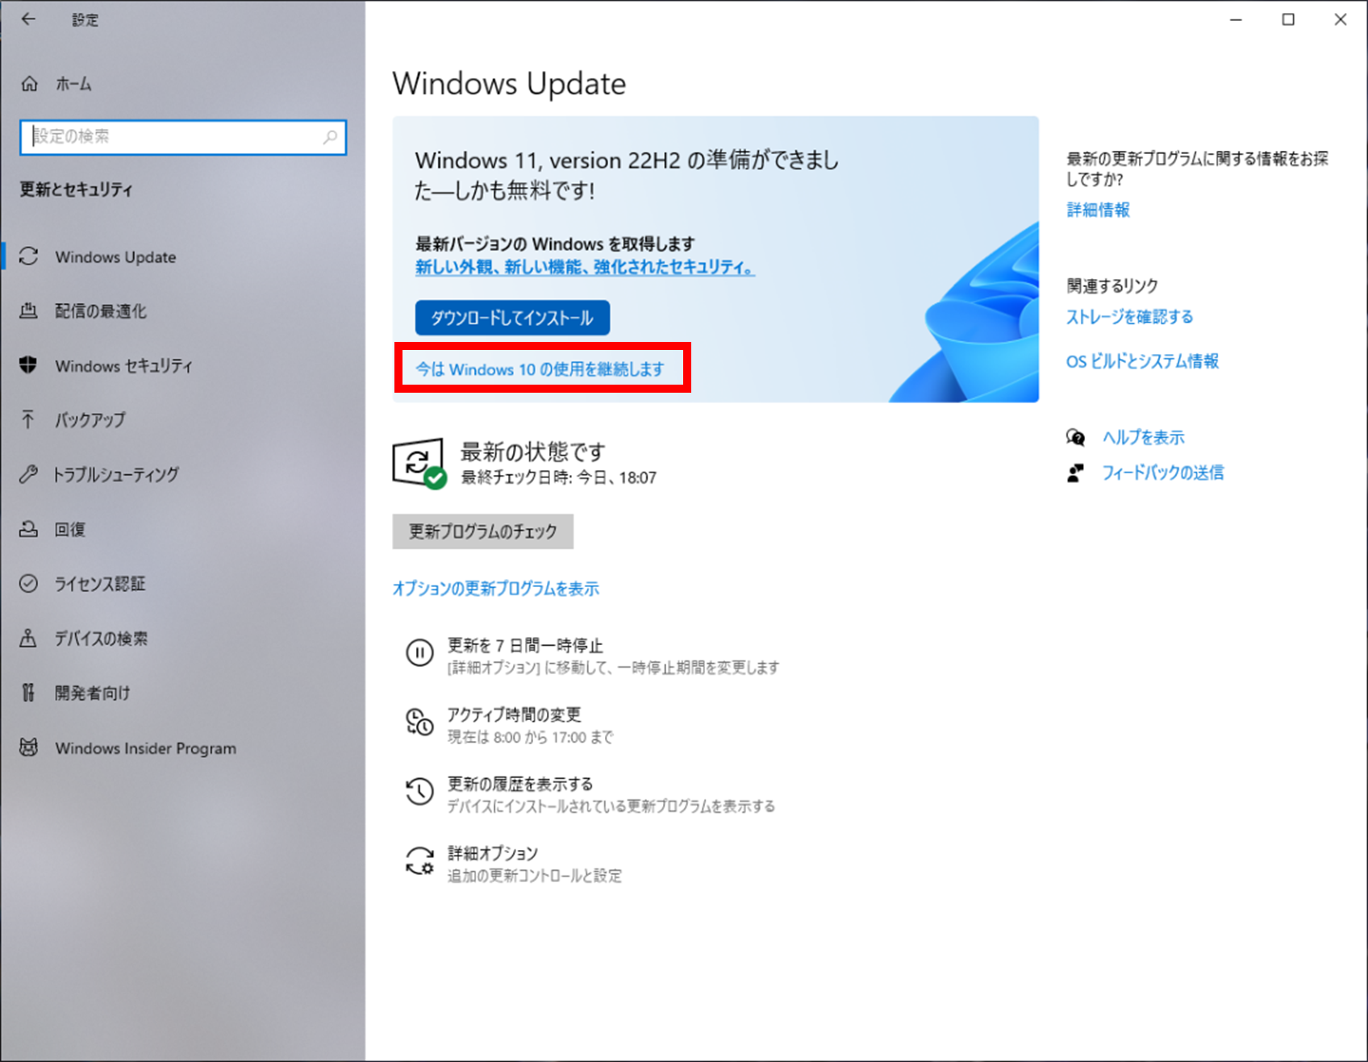Open ライセンス認証 page
This screenshot has width=1368, height=1062.
(x=100, y=584)
